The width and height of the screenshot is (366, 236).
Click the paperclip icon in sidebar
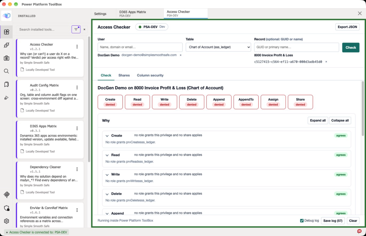tap(6, 195)
